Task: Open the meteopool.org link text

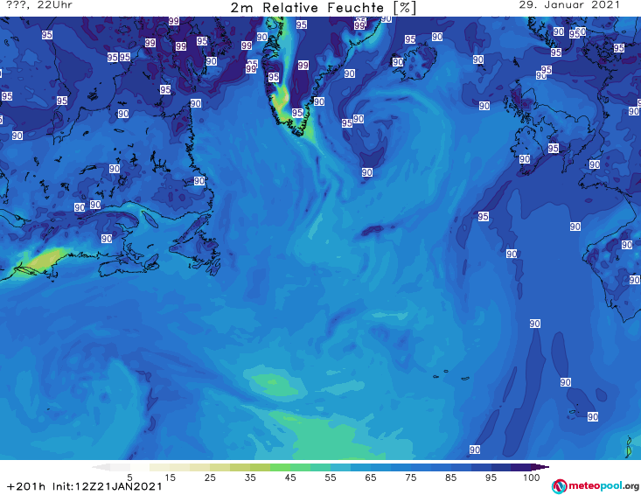Action: pos(603,486)
